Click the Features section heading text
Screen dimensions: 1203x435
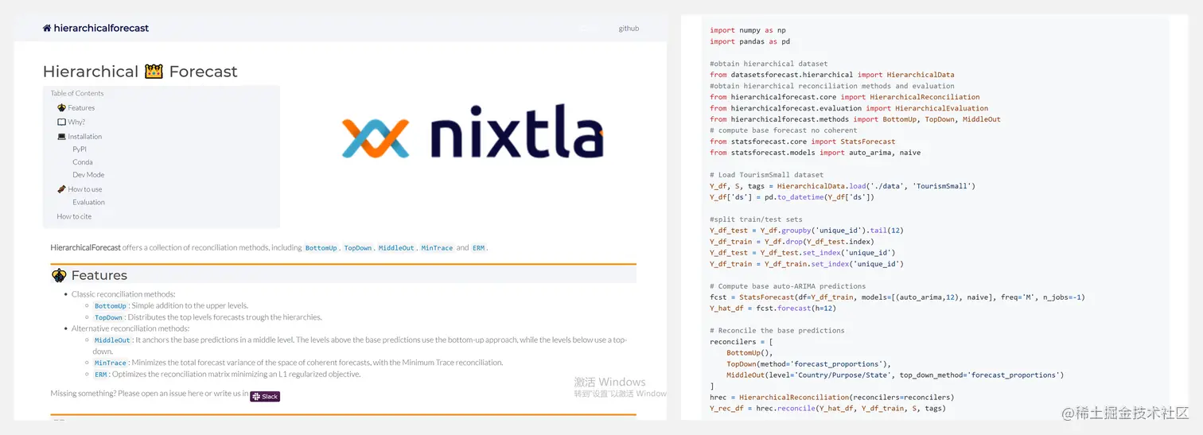(x=99, y=275)
